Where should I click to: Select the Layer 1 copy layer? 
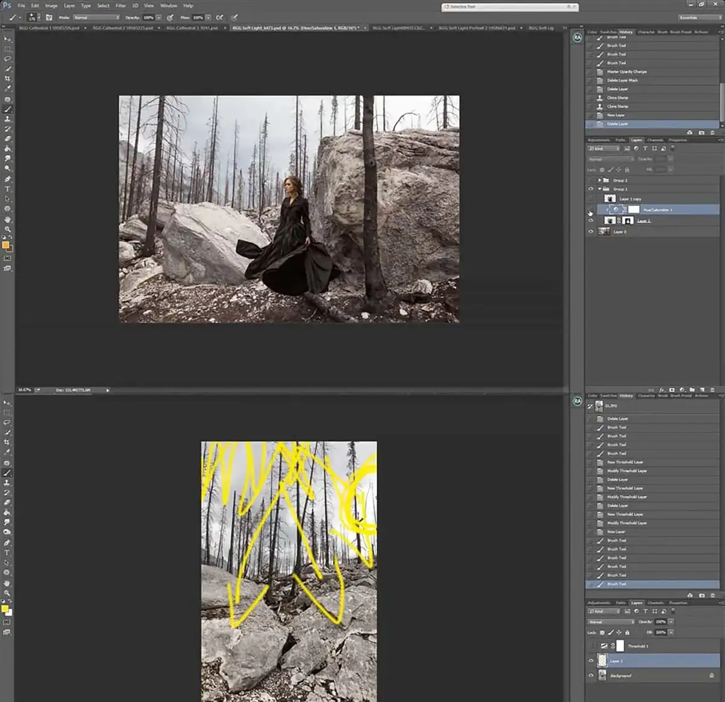click(659, 199)
